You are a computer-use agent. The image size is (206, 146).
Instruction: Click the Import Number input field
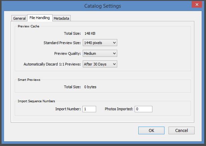89,109
